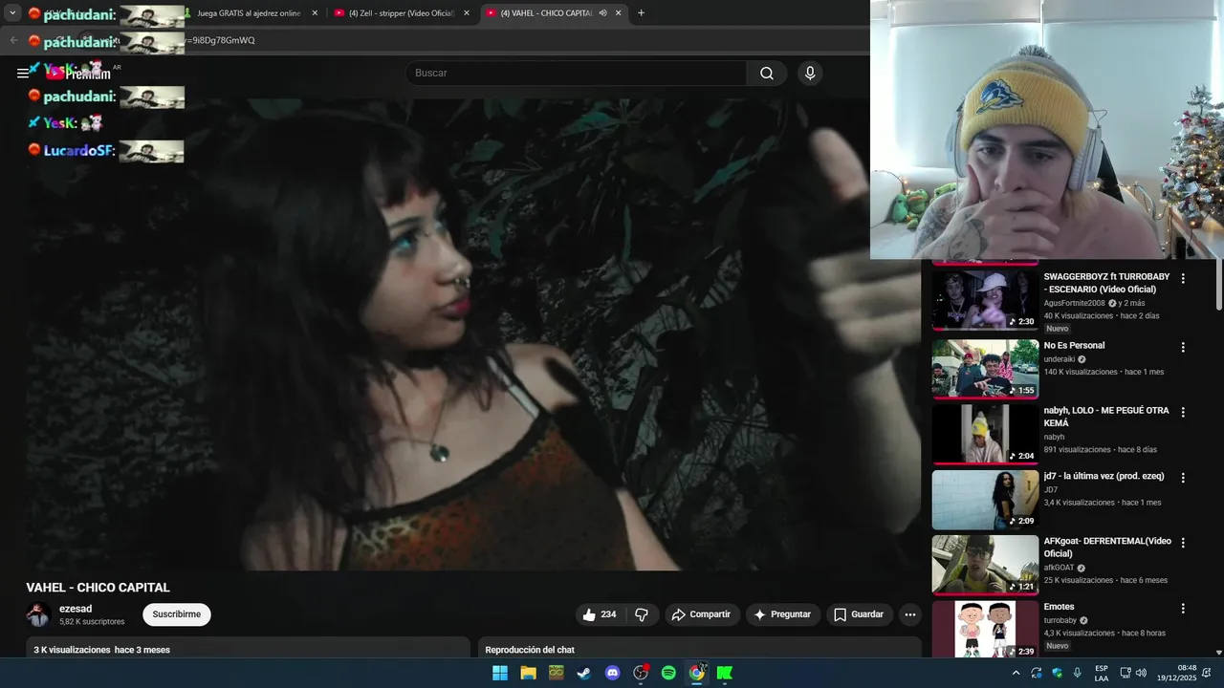Open Emotes thumbnail with 2:39 duration
1224x688 pixels.
[x=985, y=629]
